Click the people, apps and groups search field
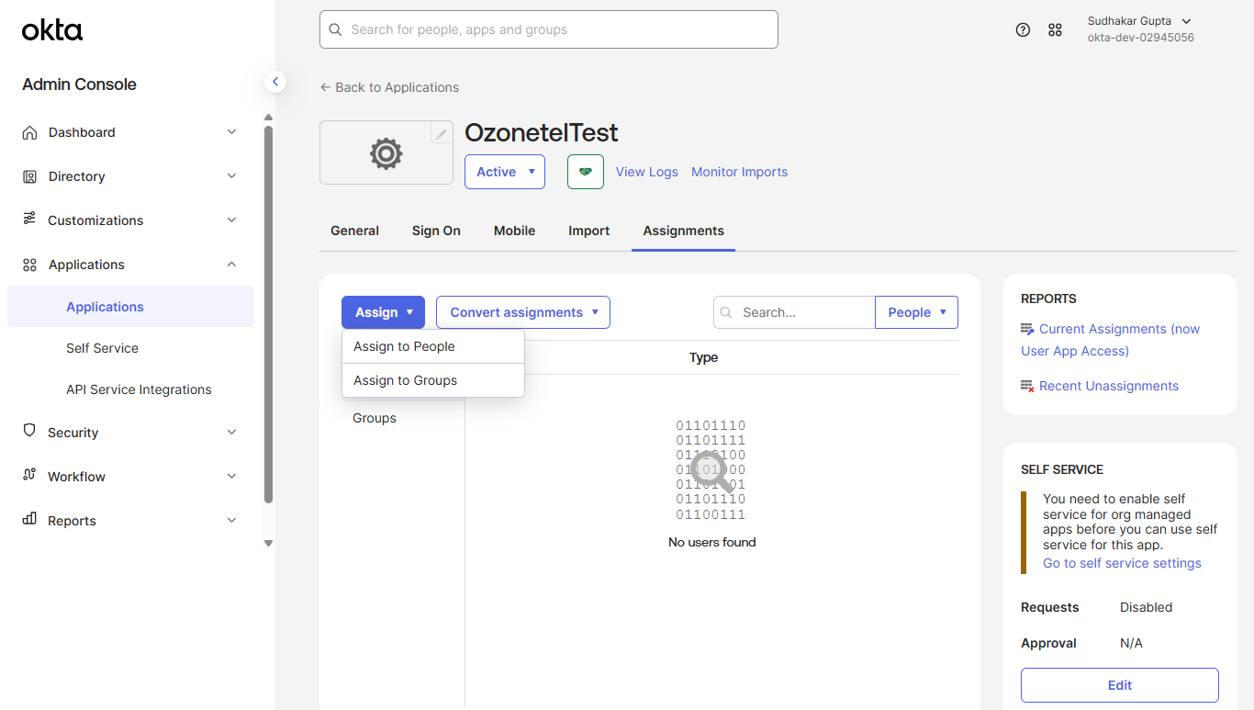Viewport: 1254px width, 710px height. [x=549, y=29]
